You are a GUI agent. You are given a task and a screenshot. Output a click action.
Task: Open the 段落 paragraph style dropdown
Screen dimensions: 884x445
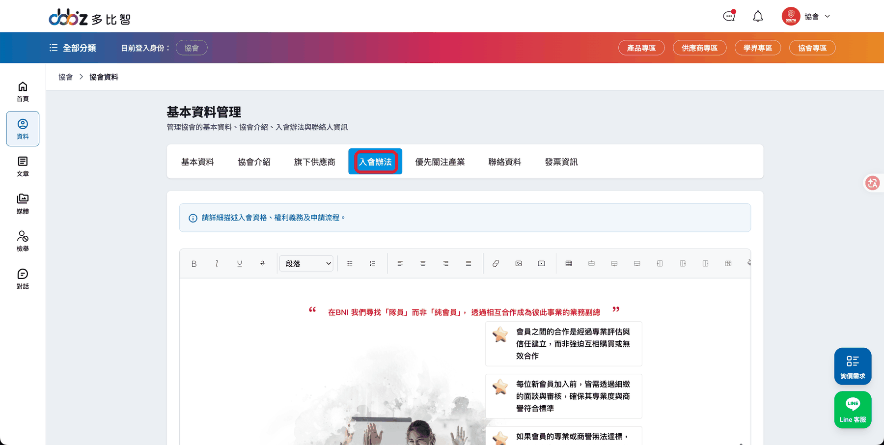(x=306, y=264)
